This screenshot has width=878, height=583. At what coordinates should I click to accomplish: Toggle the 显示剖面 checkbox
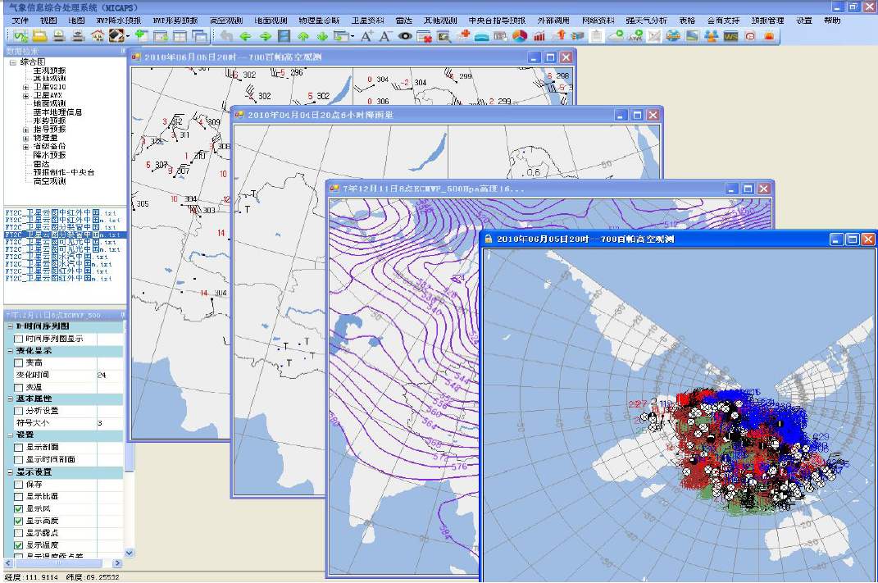coord(19,448)
